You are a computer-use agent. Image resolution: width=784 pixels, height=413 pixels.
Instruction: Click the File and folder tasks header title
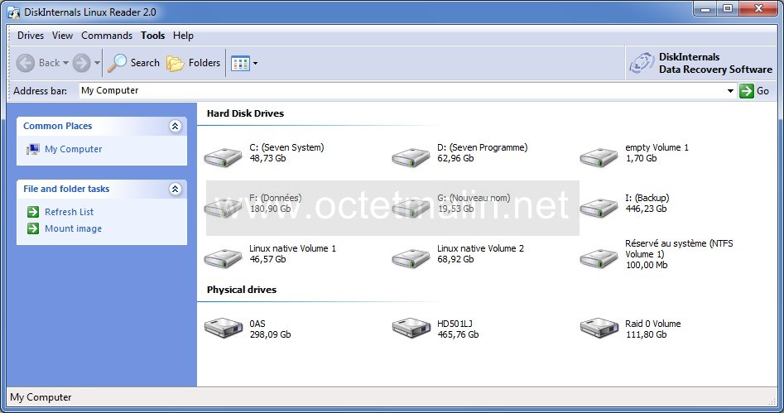(x=66, y=189)
